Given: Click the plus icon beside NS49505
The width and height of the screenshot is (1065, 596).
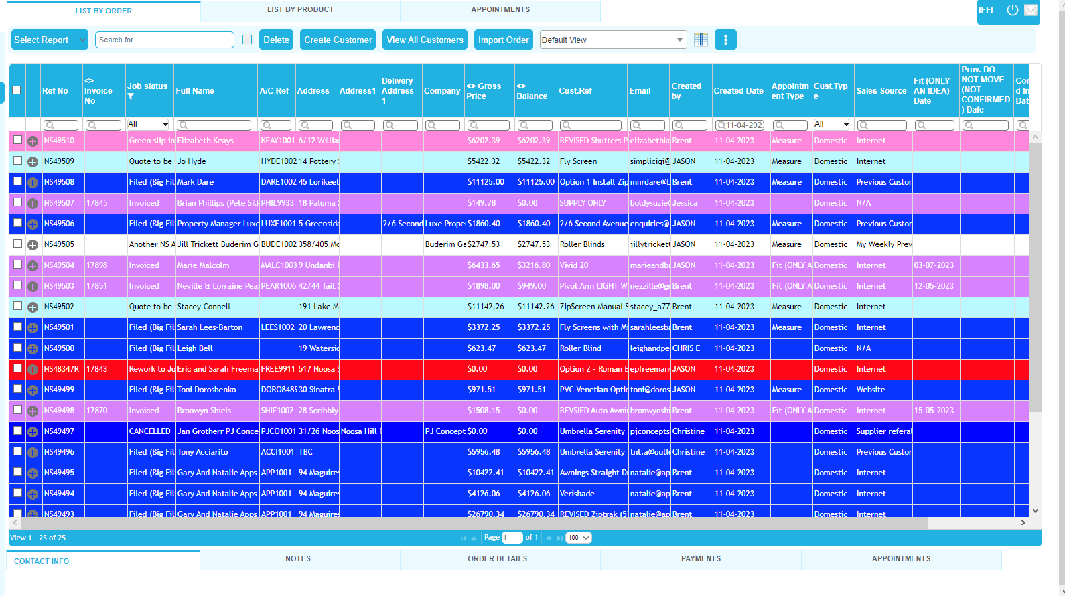Looking at the screenshot, I should pos(32,245).
